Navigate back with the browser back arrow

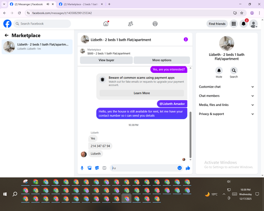click(x=5, y=13)
